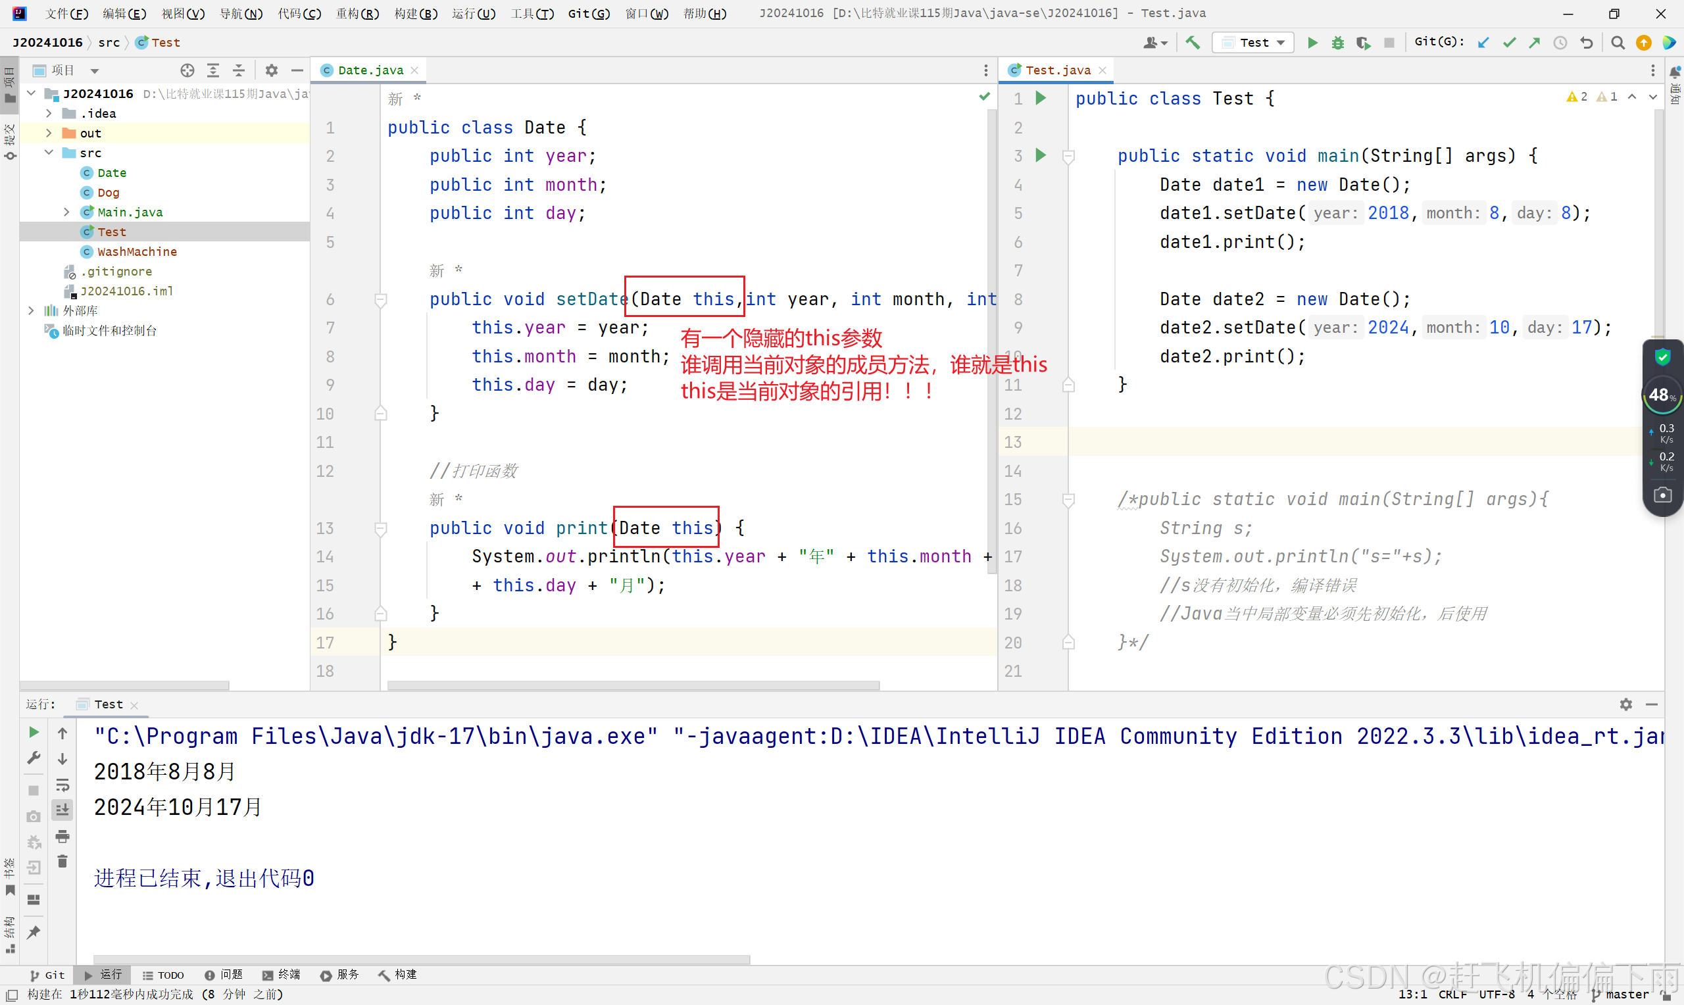This screenshot has height=1005, width=1684.
Task: Toggle scroll to end in console
Action: coord(62,810)
